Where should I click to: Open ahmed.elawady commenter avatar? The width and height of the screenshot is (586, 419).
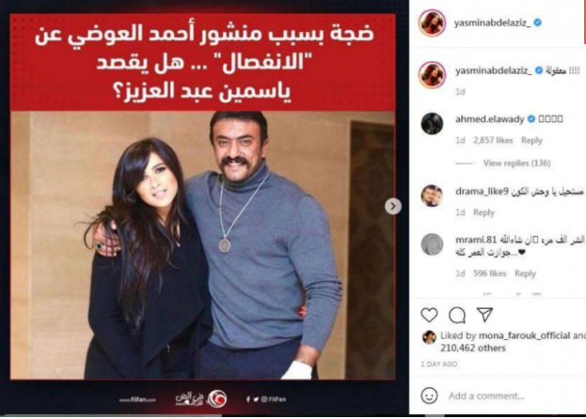(432, 123)
